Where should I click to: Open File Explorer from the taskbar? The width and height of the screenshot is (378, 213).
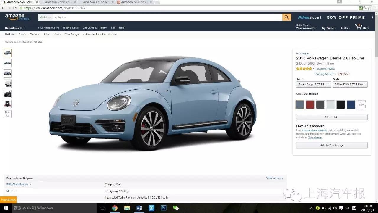[127, 208]
